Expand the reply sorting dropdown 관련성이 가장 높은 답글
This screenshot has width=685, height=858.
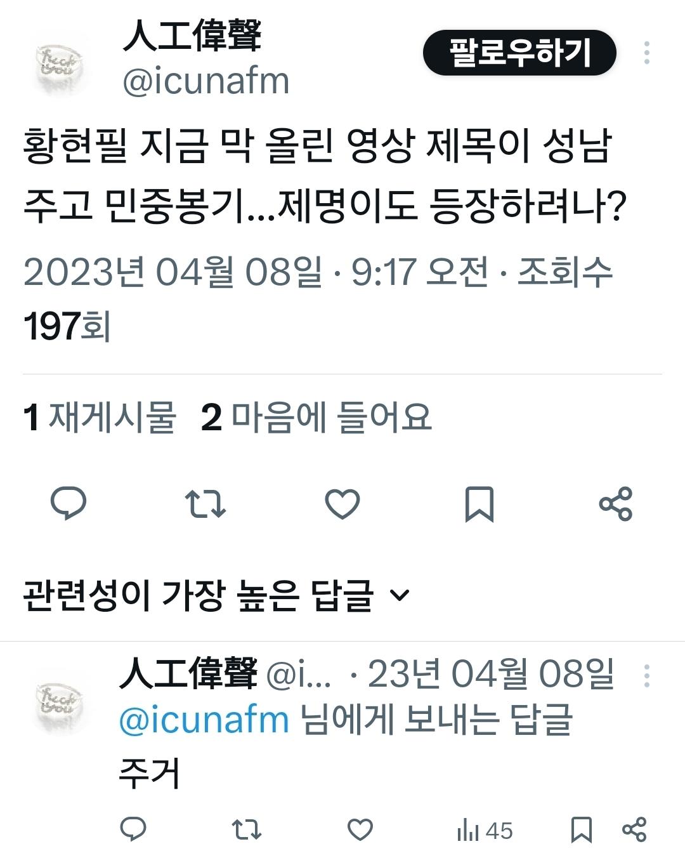(x=216, y=591)
